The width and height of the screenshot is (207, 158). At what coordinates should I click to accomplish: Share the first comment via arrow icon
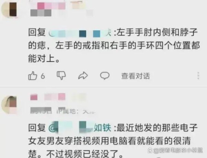tap(83, 76)
